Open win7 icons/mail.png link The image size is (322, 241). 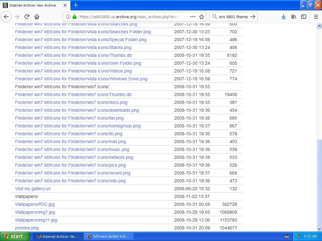point(70,142)
